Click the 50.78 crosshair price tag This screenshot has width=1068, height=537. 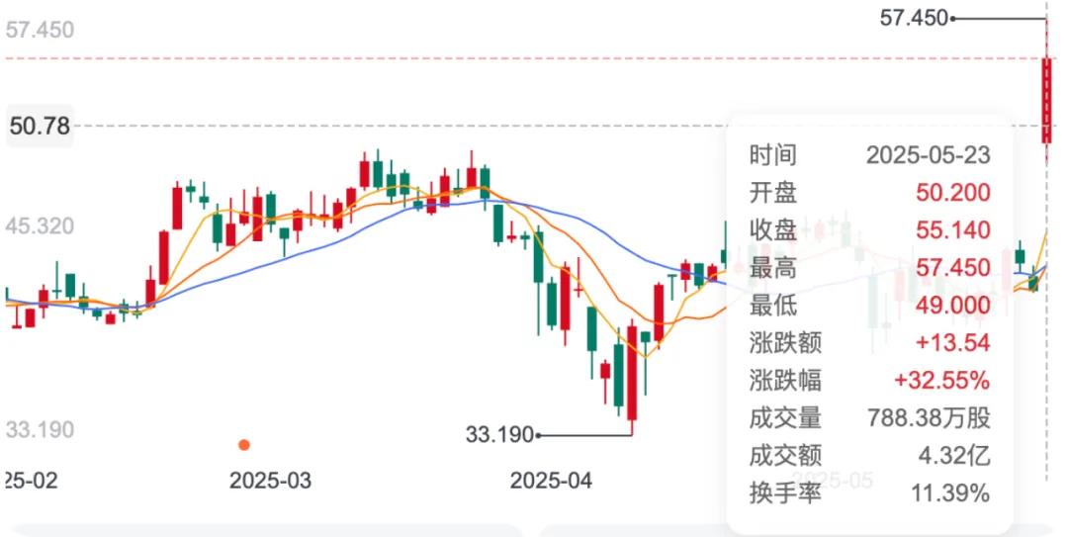[x=40, y=126]
